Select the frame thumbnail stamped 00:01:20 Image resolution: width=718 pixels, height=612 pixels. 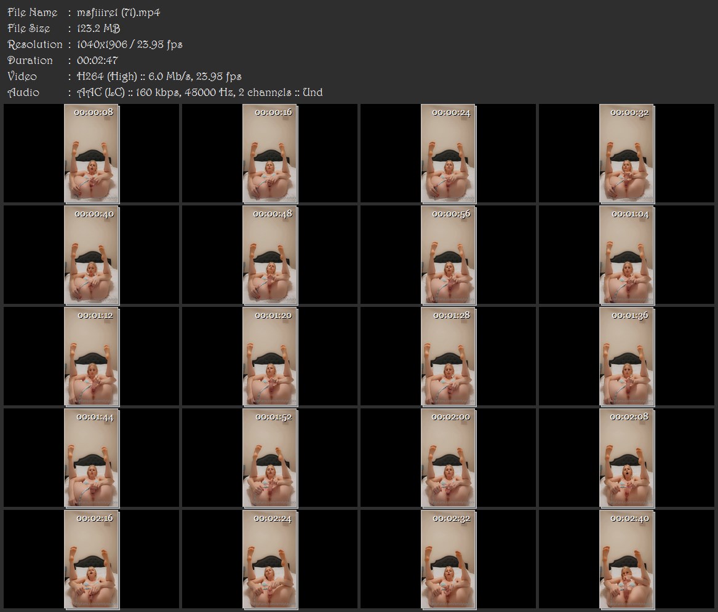(270, 357)
